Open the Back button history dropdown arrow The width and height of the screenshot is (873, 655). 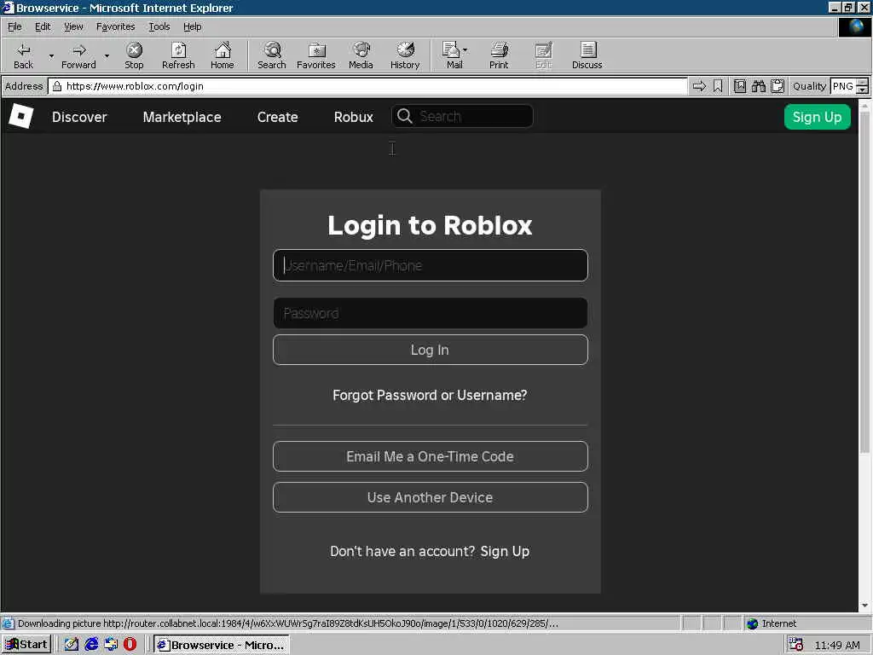[51, 55]
